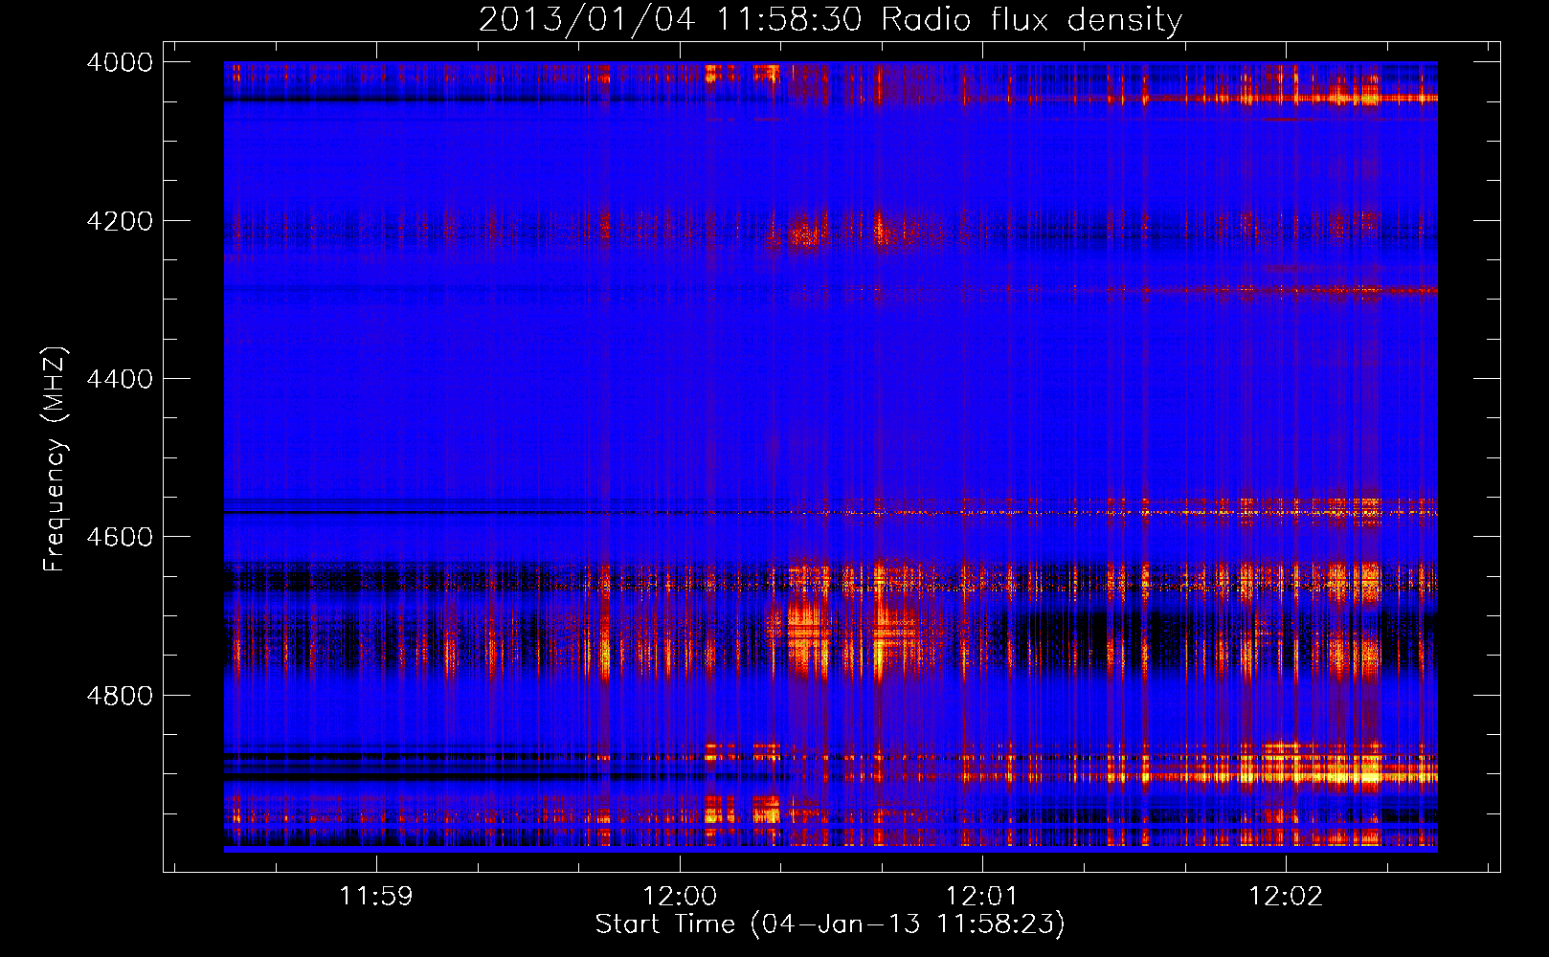Click the plot title "2013/01/04 11:58:30 Radio flux density"

[830, 20]
